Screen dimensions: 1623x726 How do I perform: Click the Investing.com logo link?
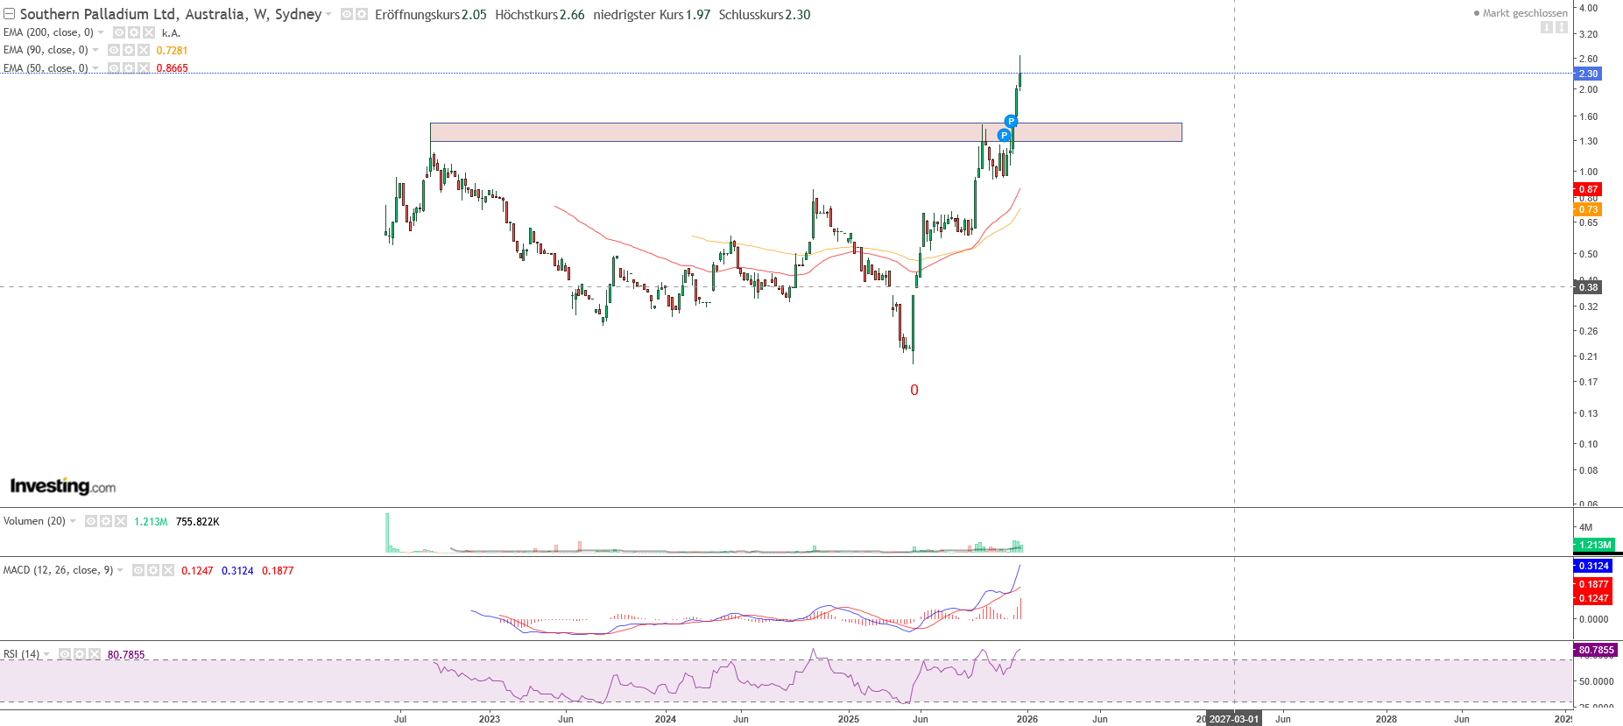pyautogui.click(x=62, y=486)
